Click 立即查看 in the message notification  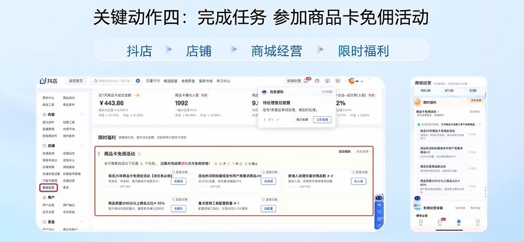tap(322, 120)
